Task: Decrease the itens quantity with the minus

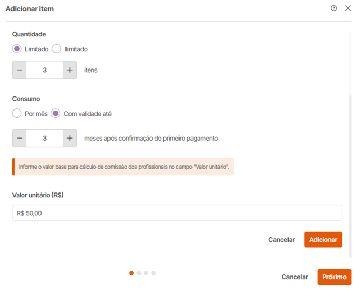Action: click(x=20, y=70)
